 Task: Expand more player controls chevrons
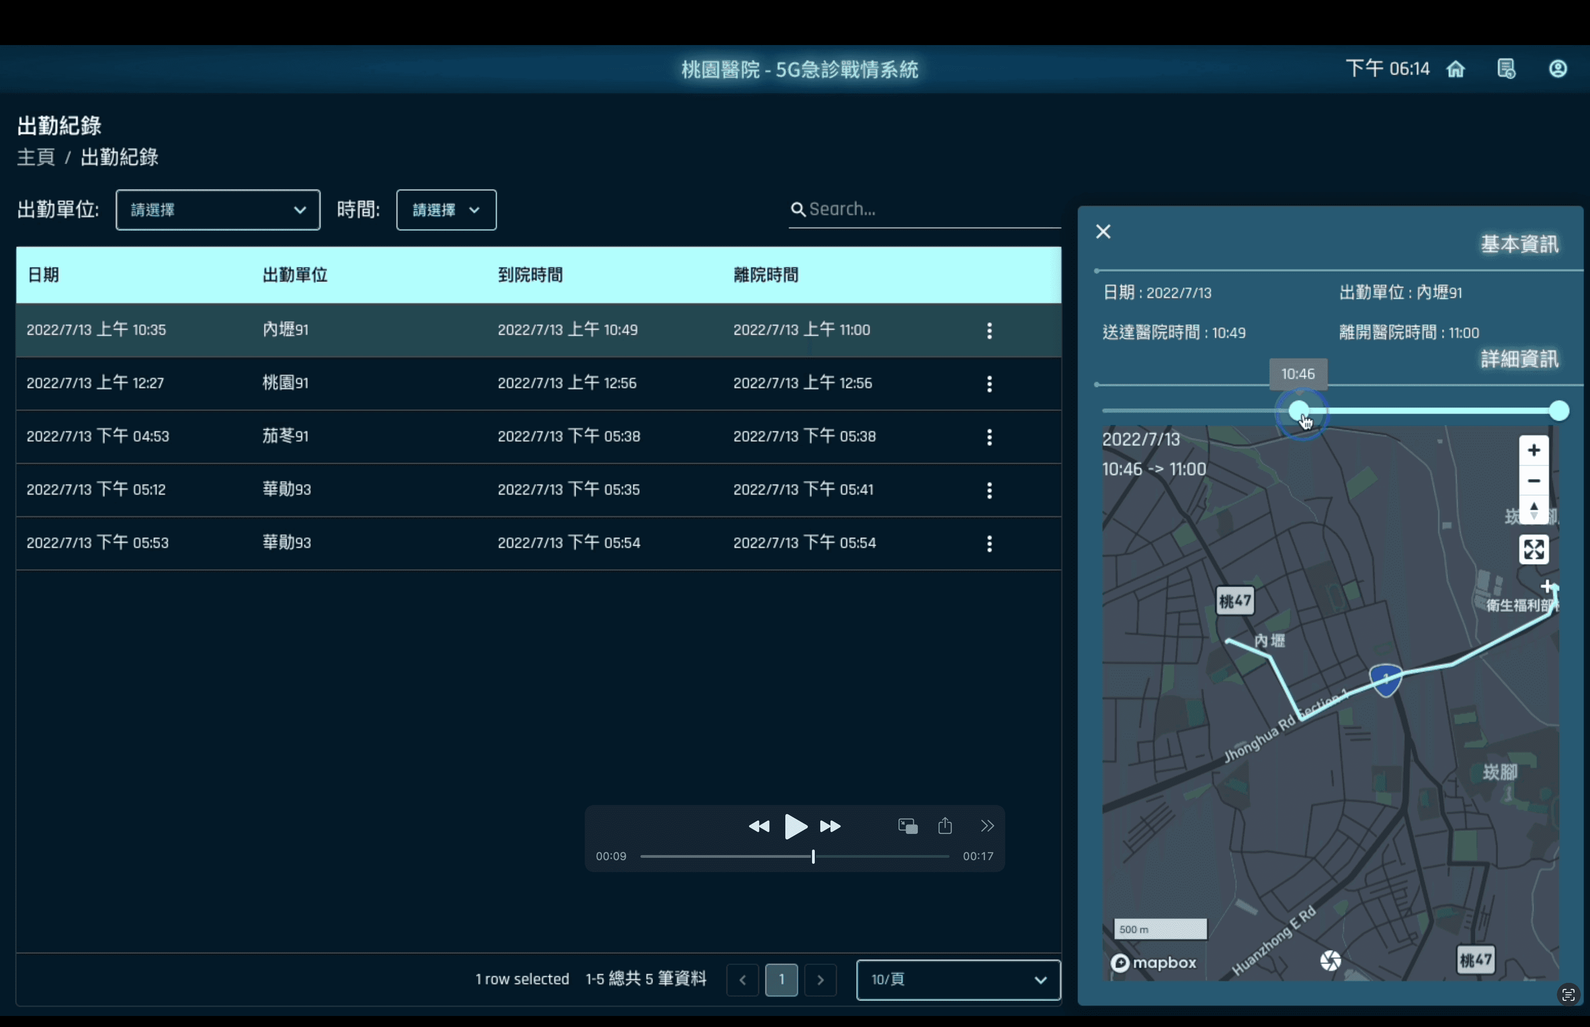(987, 826)
